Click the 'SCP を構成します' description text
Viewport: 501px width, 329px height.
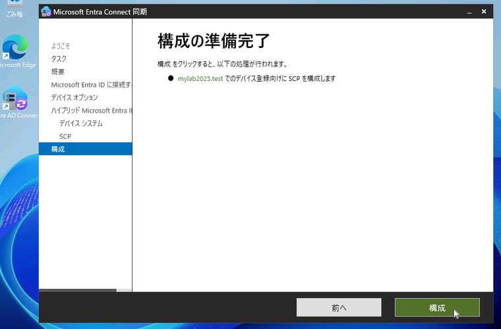pyautogui.click(x=312, y=78)
